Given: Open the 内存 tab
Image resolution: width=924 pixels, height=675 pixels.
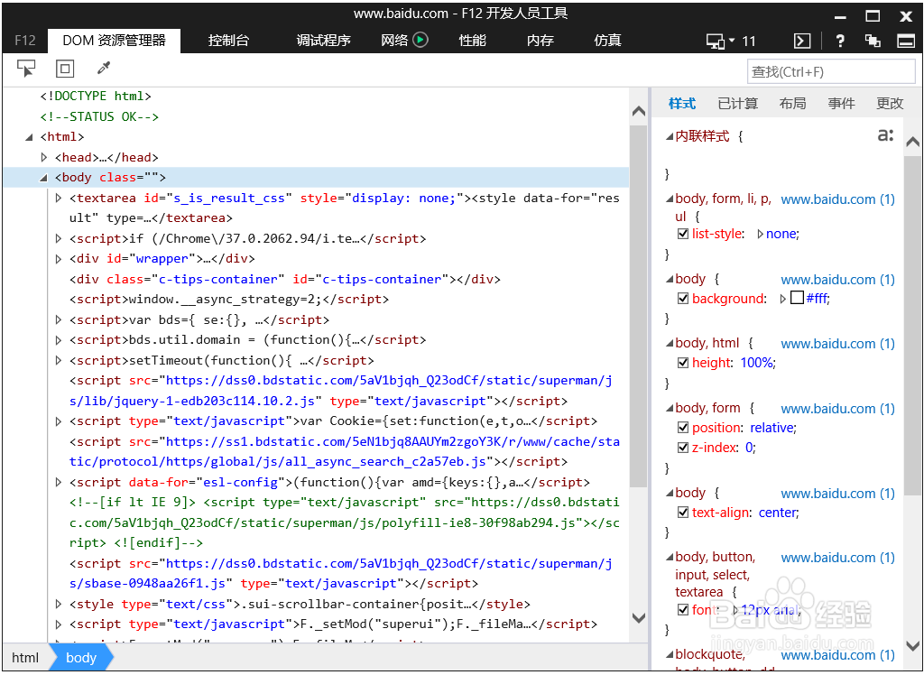Looking at the screenshot, I should tap(541, 41).
